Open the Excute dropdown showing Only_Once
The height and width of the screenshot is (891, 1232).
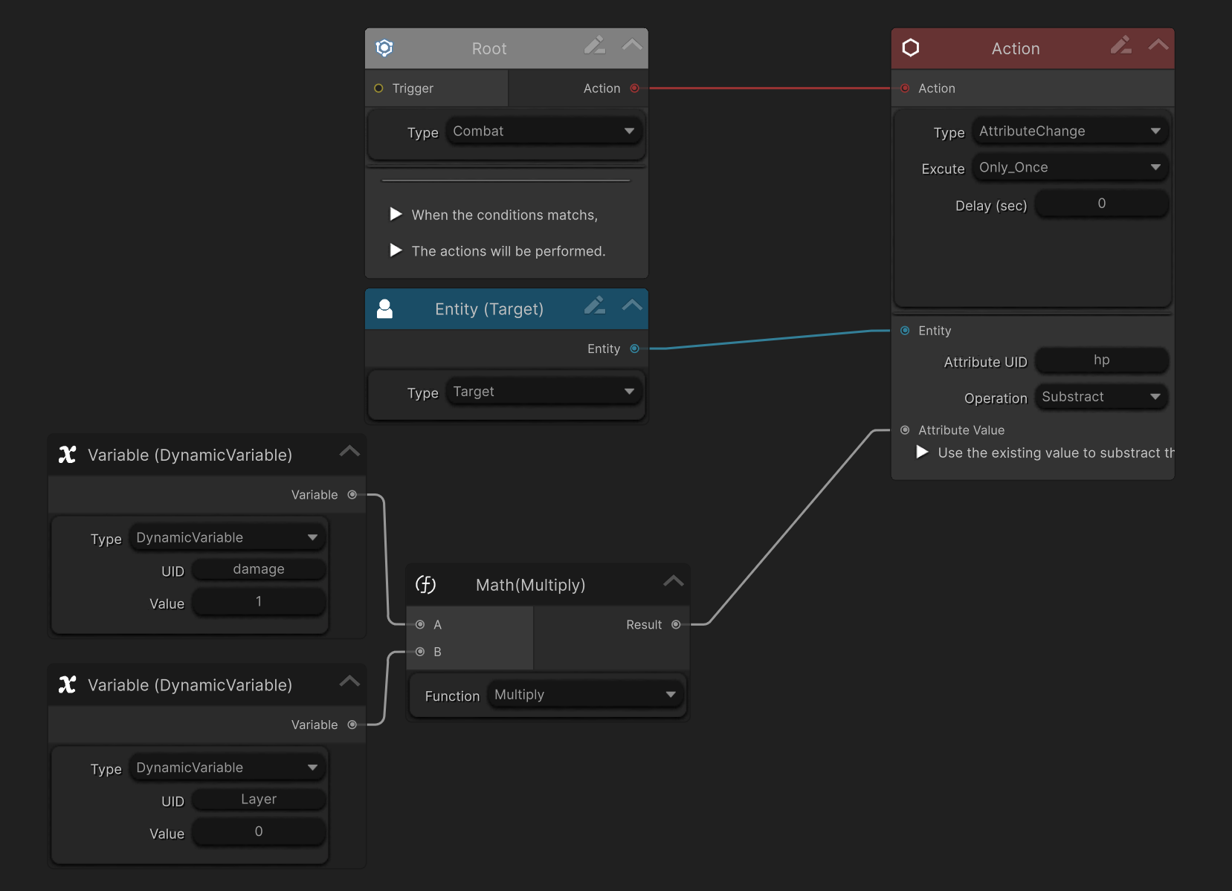tap(1069, 168)
